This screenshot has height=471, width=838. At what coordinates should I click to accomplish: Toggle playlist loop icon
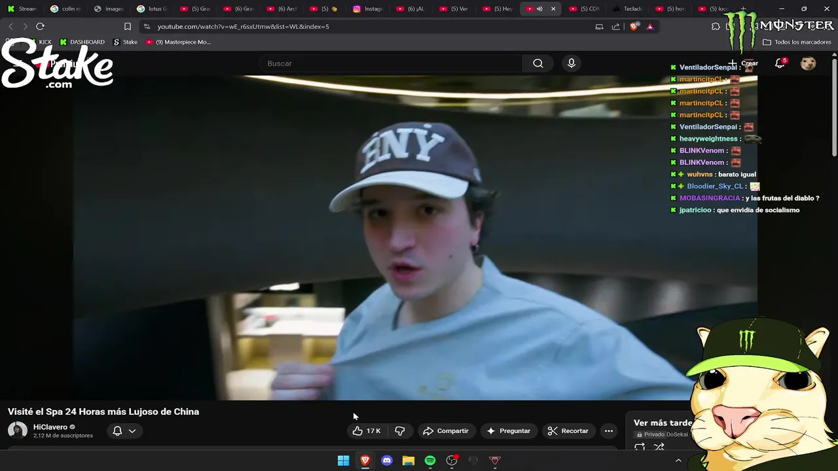[x=640, y=447]
